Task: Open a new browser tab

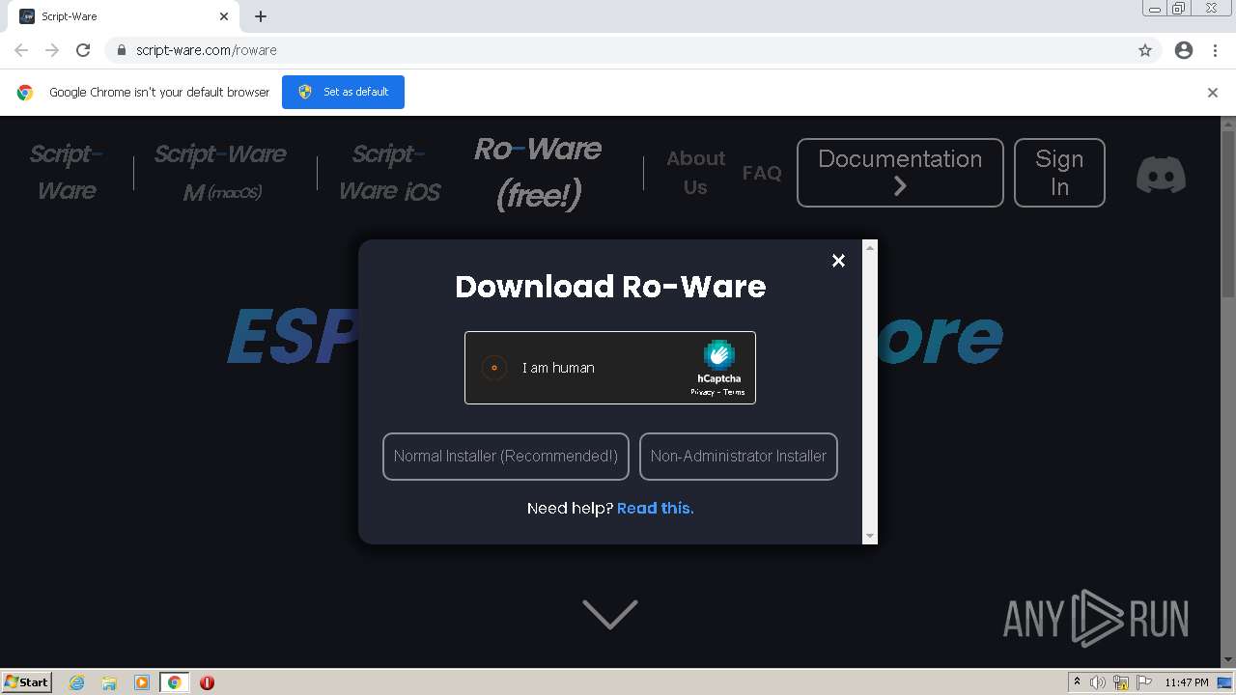Action: 261,16
